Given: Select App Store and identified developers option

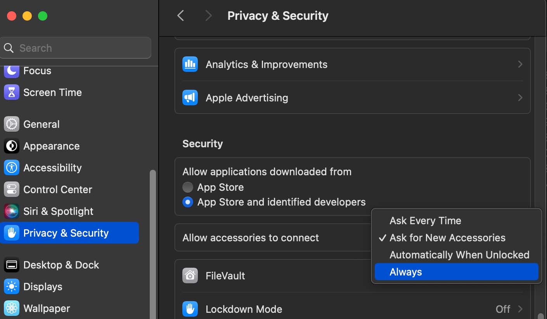Looking at the screenshot, I should point(188,202).
